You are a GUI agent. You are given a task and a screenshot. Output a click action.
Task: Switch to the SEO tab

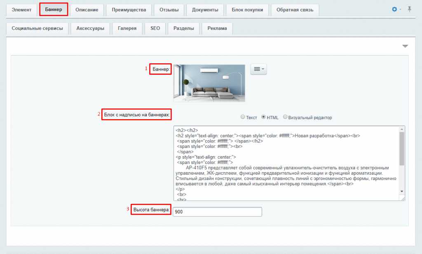click(x=155, y=28)
